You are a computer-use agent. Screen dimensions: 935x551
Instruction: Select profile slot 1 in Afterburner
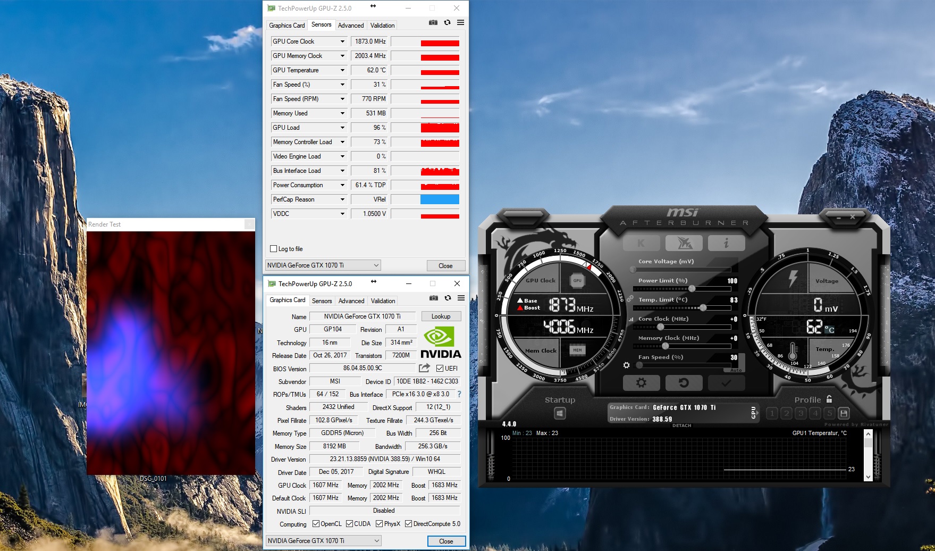point(772,413)
